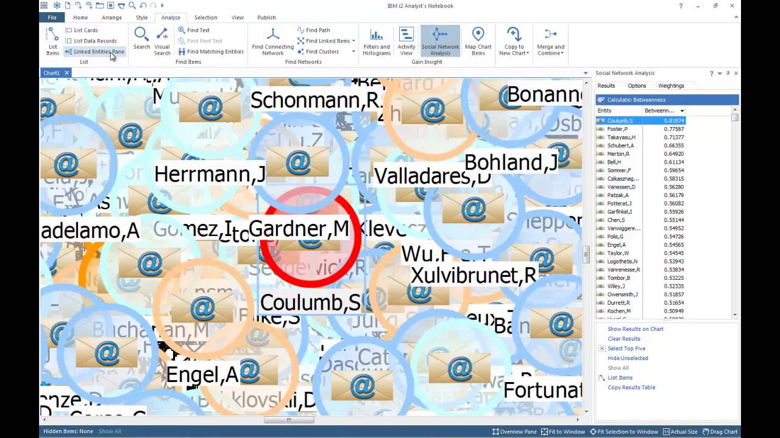Click the undo icon in quick access toolbar

point(142,5)
